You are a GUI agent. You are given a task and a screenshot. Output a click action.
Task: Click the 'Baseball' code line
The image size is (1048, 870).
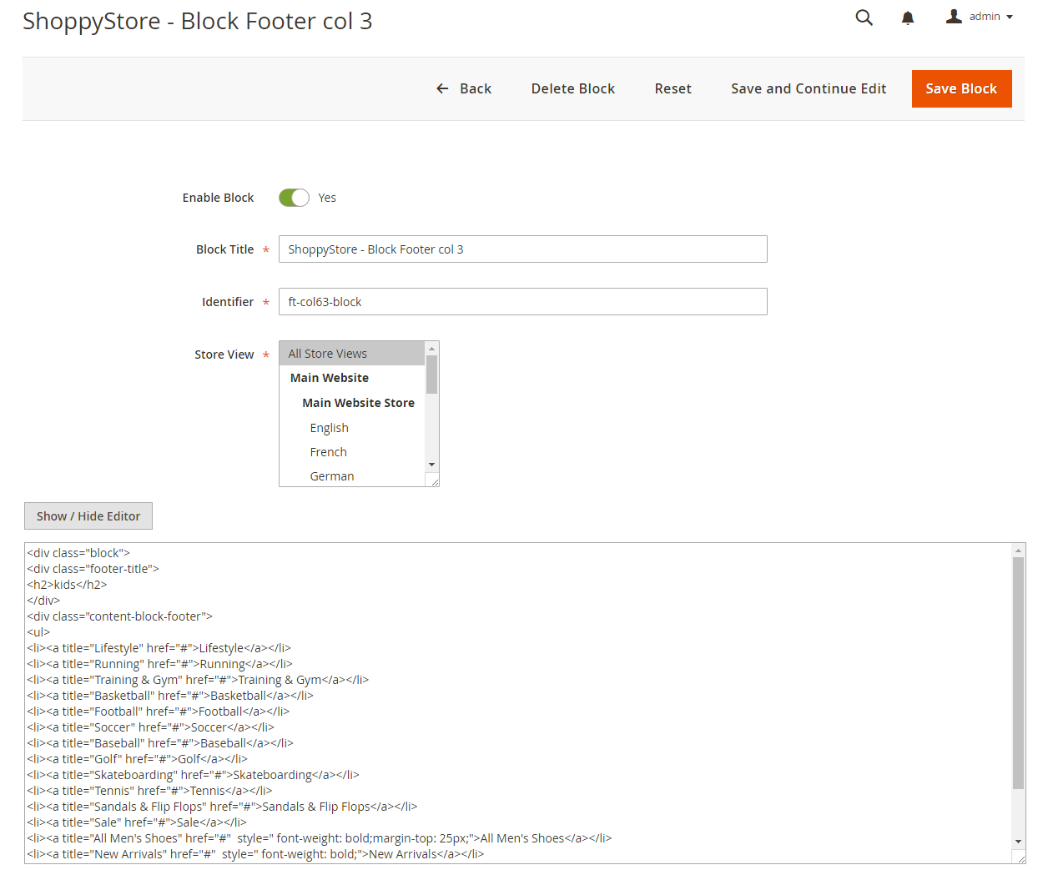point(160,743)
